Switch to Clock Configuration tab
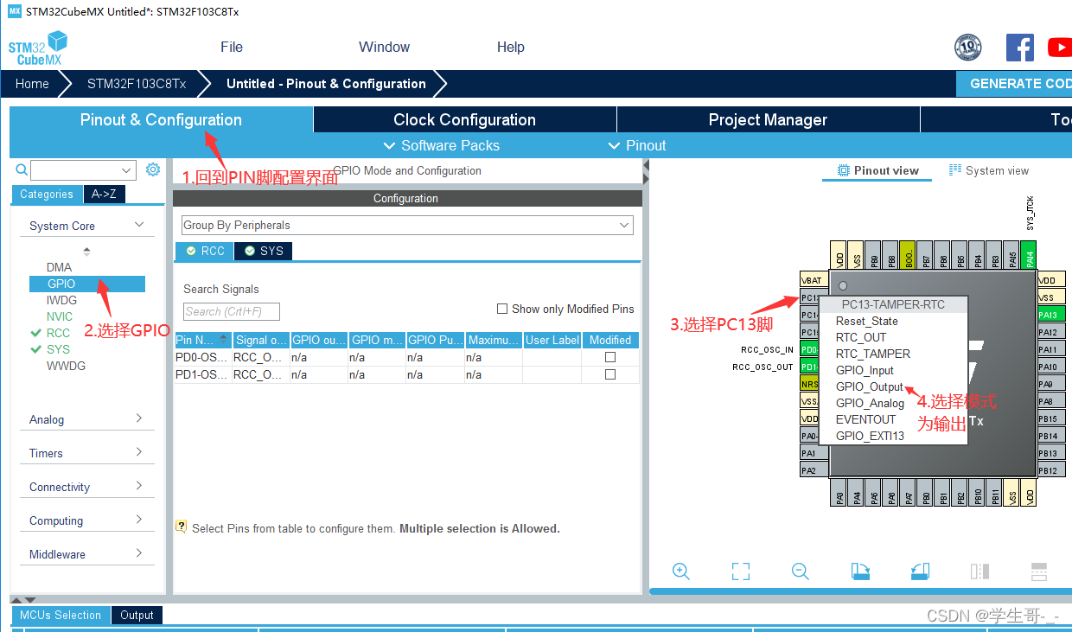The height and width of the screenshot is (632, 1072). point(465,119)
